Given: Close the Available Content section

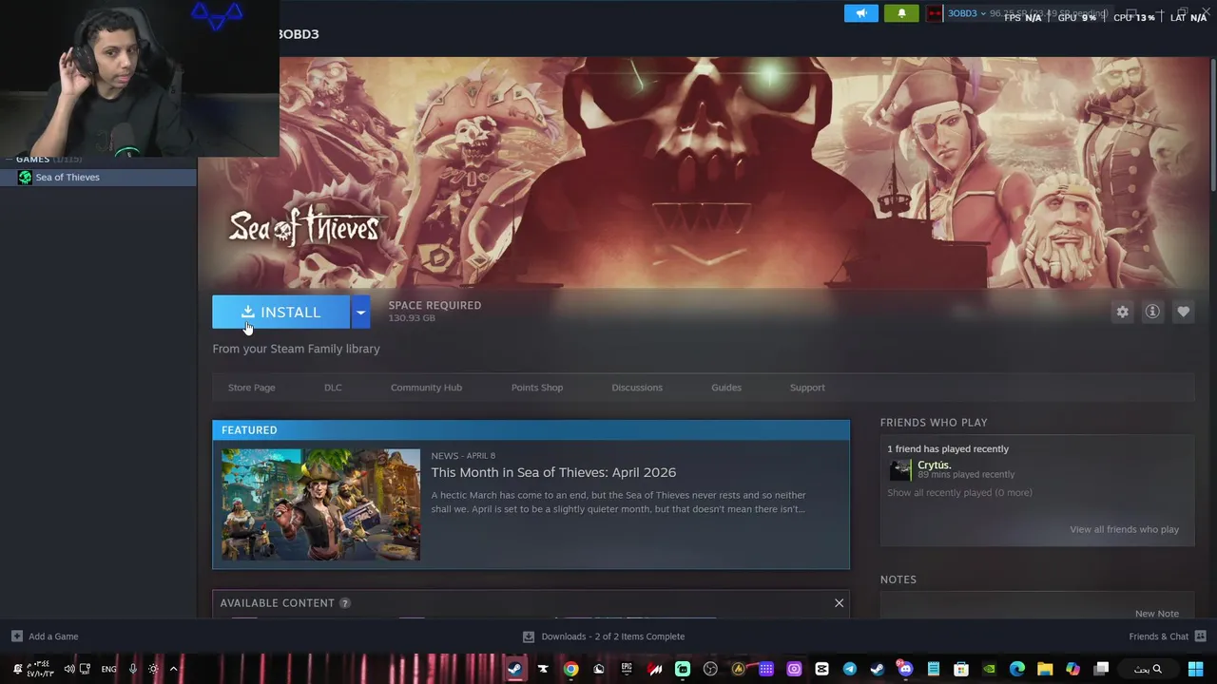Looking at the screenshot, I should point(839,603).
